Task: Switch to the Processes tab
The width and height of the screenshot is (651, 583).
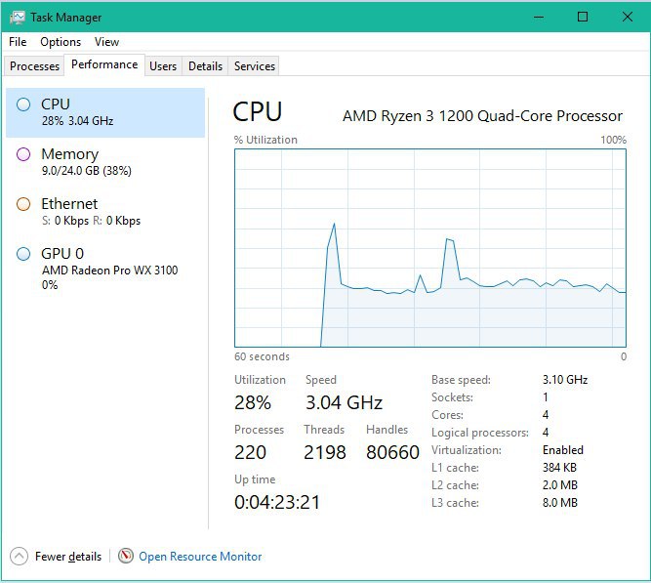Action: (34, 66)
